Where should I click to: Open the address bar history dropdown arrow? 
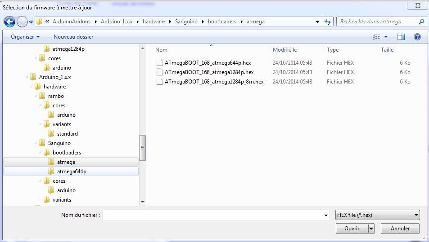(x=317, y=22)
